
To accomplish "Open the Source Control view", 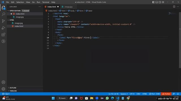I will (x=3, y=21).
